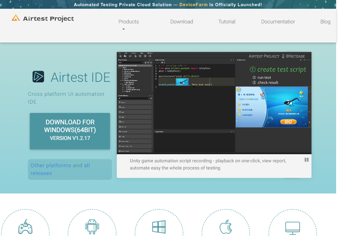Click the Airtest Project logo
Image resolution: width=341 pixels, height=236 pixels.
coord(43,18)
